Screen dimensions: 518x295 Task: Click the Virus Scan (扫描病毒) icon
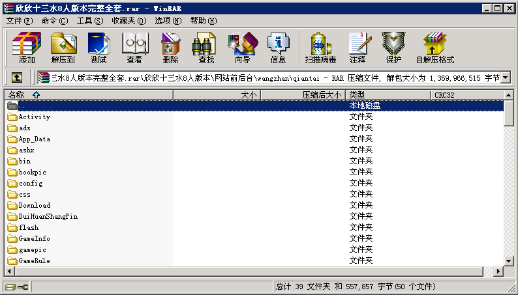[320, 48]
